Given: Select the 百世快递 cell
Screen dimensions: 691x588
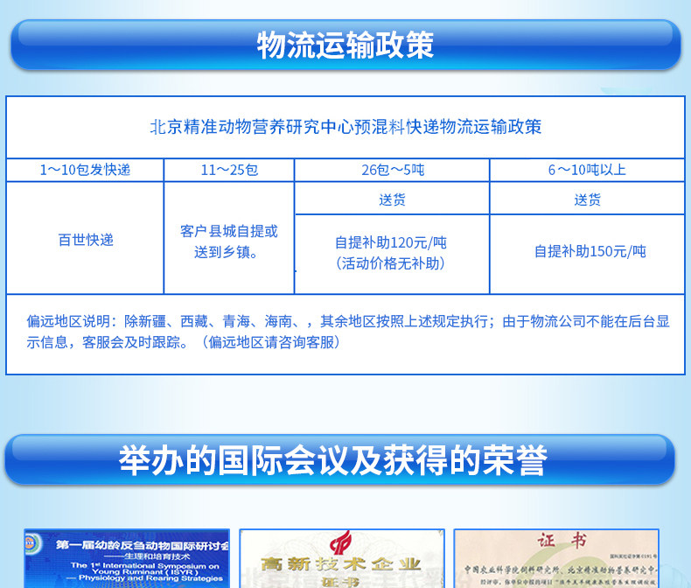Looking at the screenshot, I should 86,240.
